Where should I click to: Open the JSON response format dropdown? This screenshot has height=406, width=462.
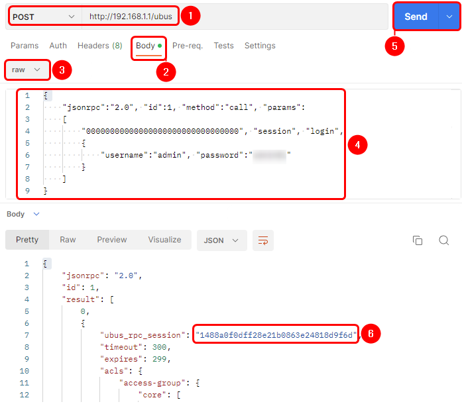(221, 240)
